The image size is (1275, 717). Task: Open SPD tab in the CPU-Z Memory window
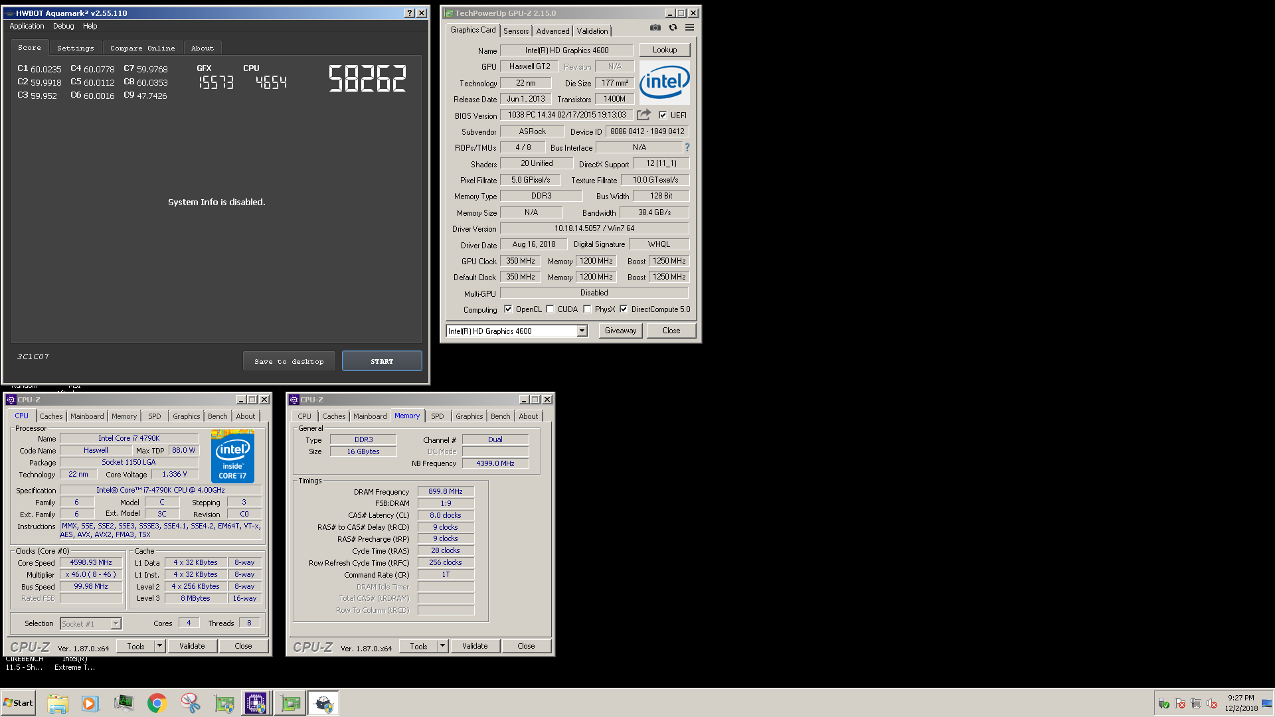click(437, 416)
